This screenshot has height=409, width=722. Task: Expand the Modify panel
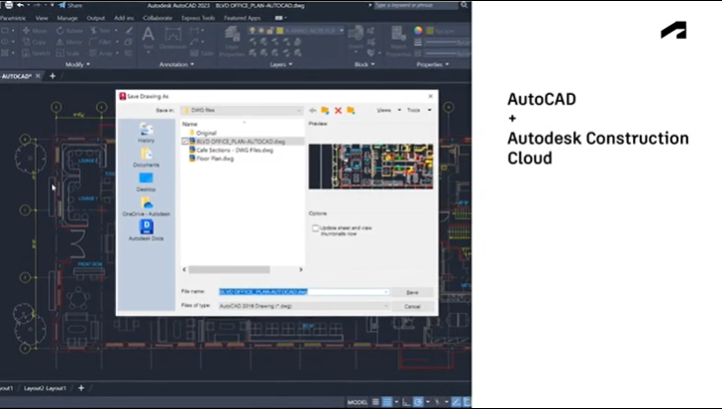coord(77,64)
